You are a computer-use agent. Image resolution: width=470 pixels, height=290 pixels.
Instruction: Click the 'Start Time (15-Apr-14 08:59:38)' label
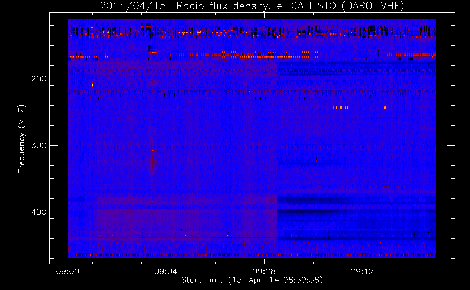pos(252,280)
